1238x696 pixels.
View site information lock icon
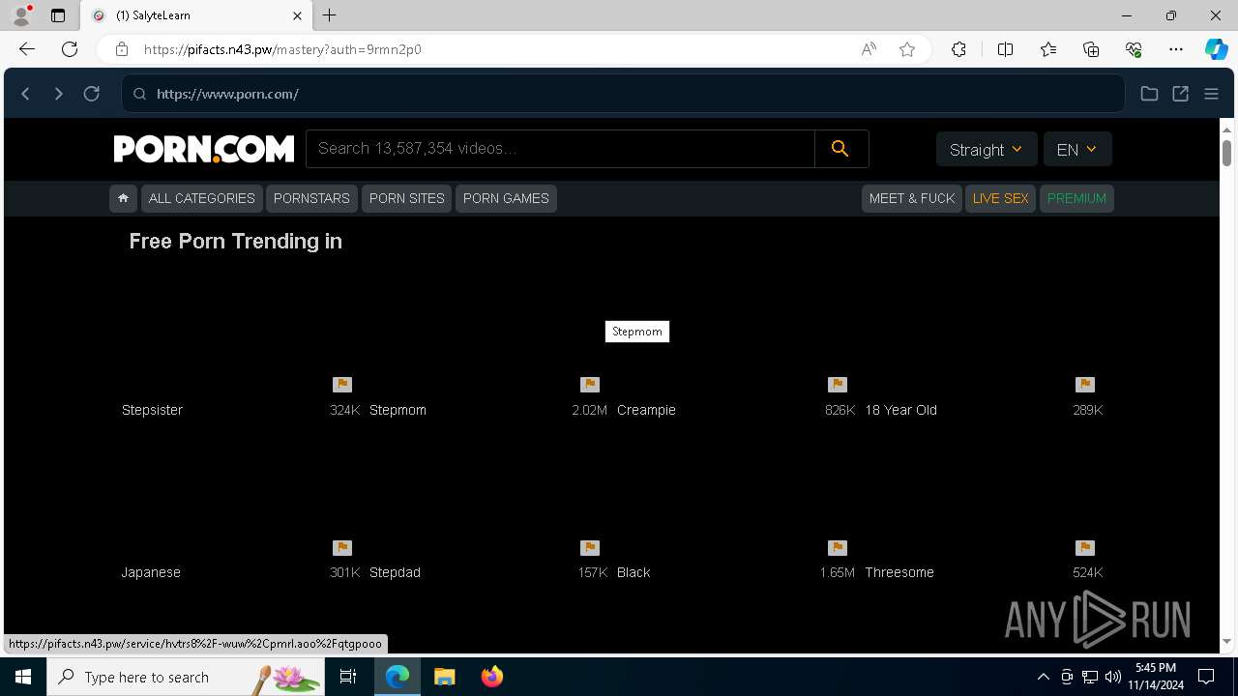[122, 49]
